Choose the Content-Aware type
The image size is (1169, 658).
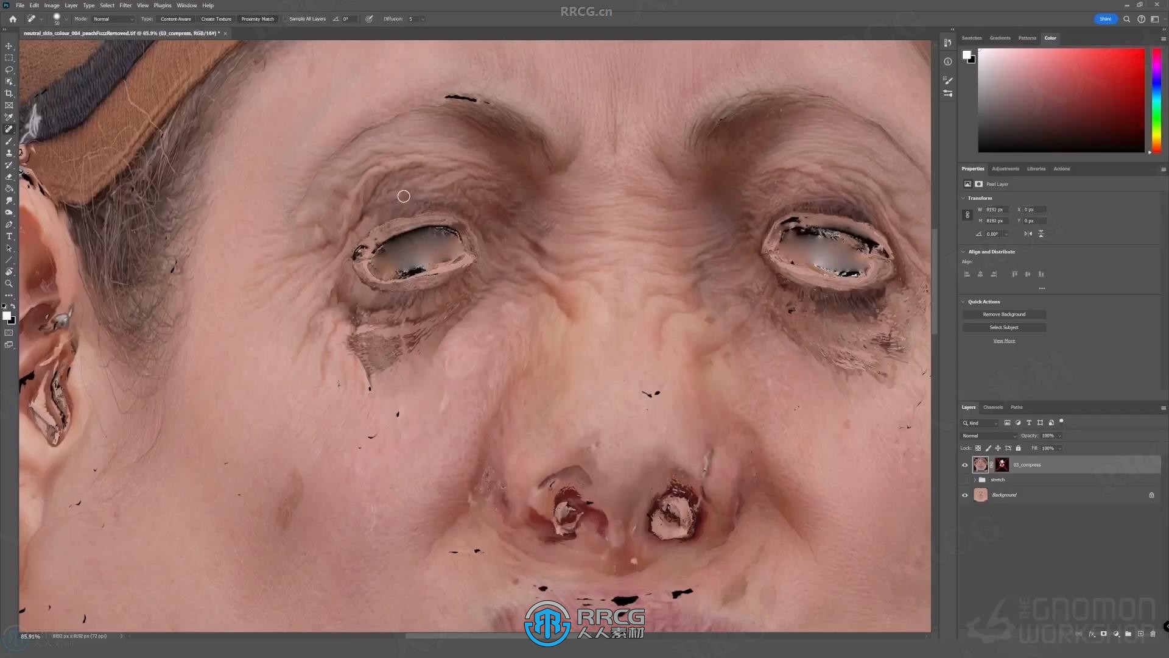(x=175, y=19)
